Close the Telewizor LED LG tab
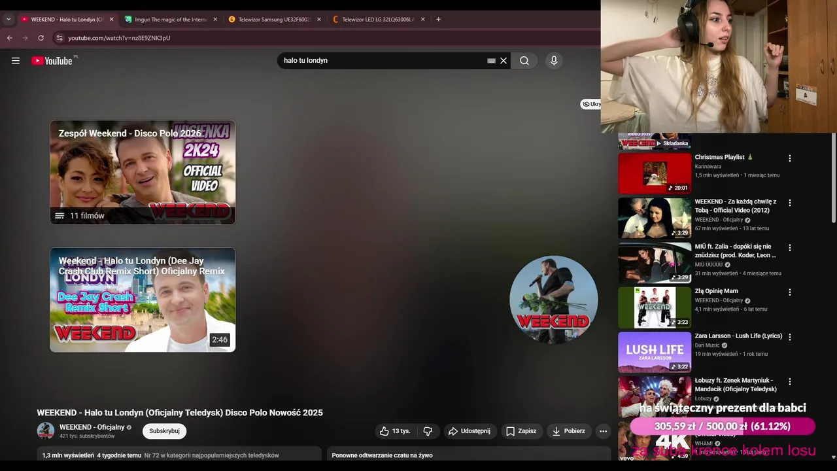This screenshot has width=837, height=471. tap(422, 20)
